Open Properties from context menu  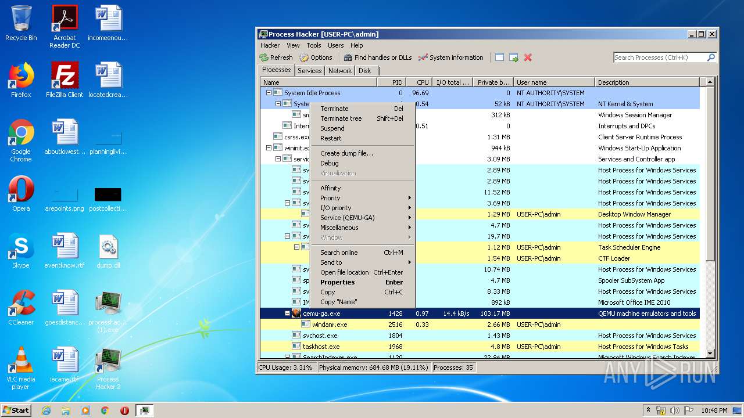tap(362, 282)
